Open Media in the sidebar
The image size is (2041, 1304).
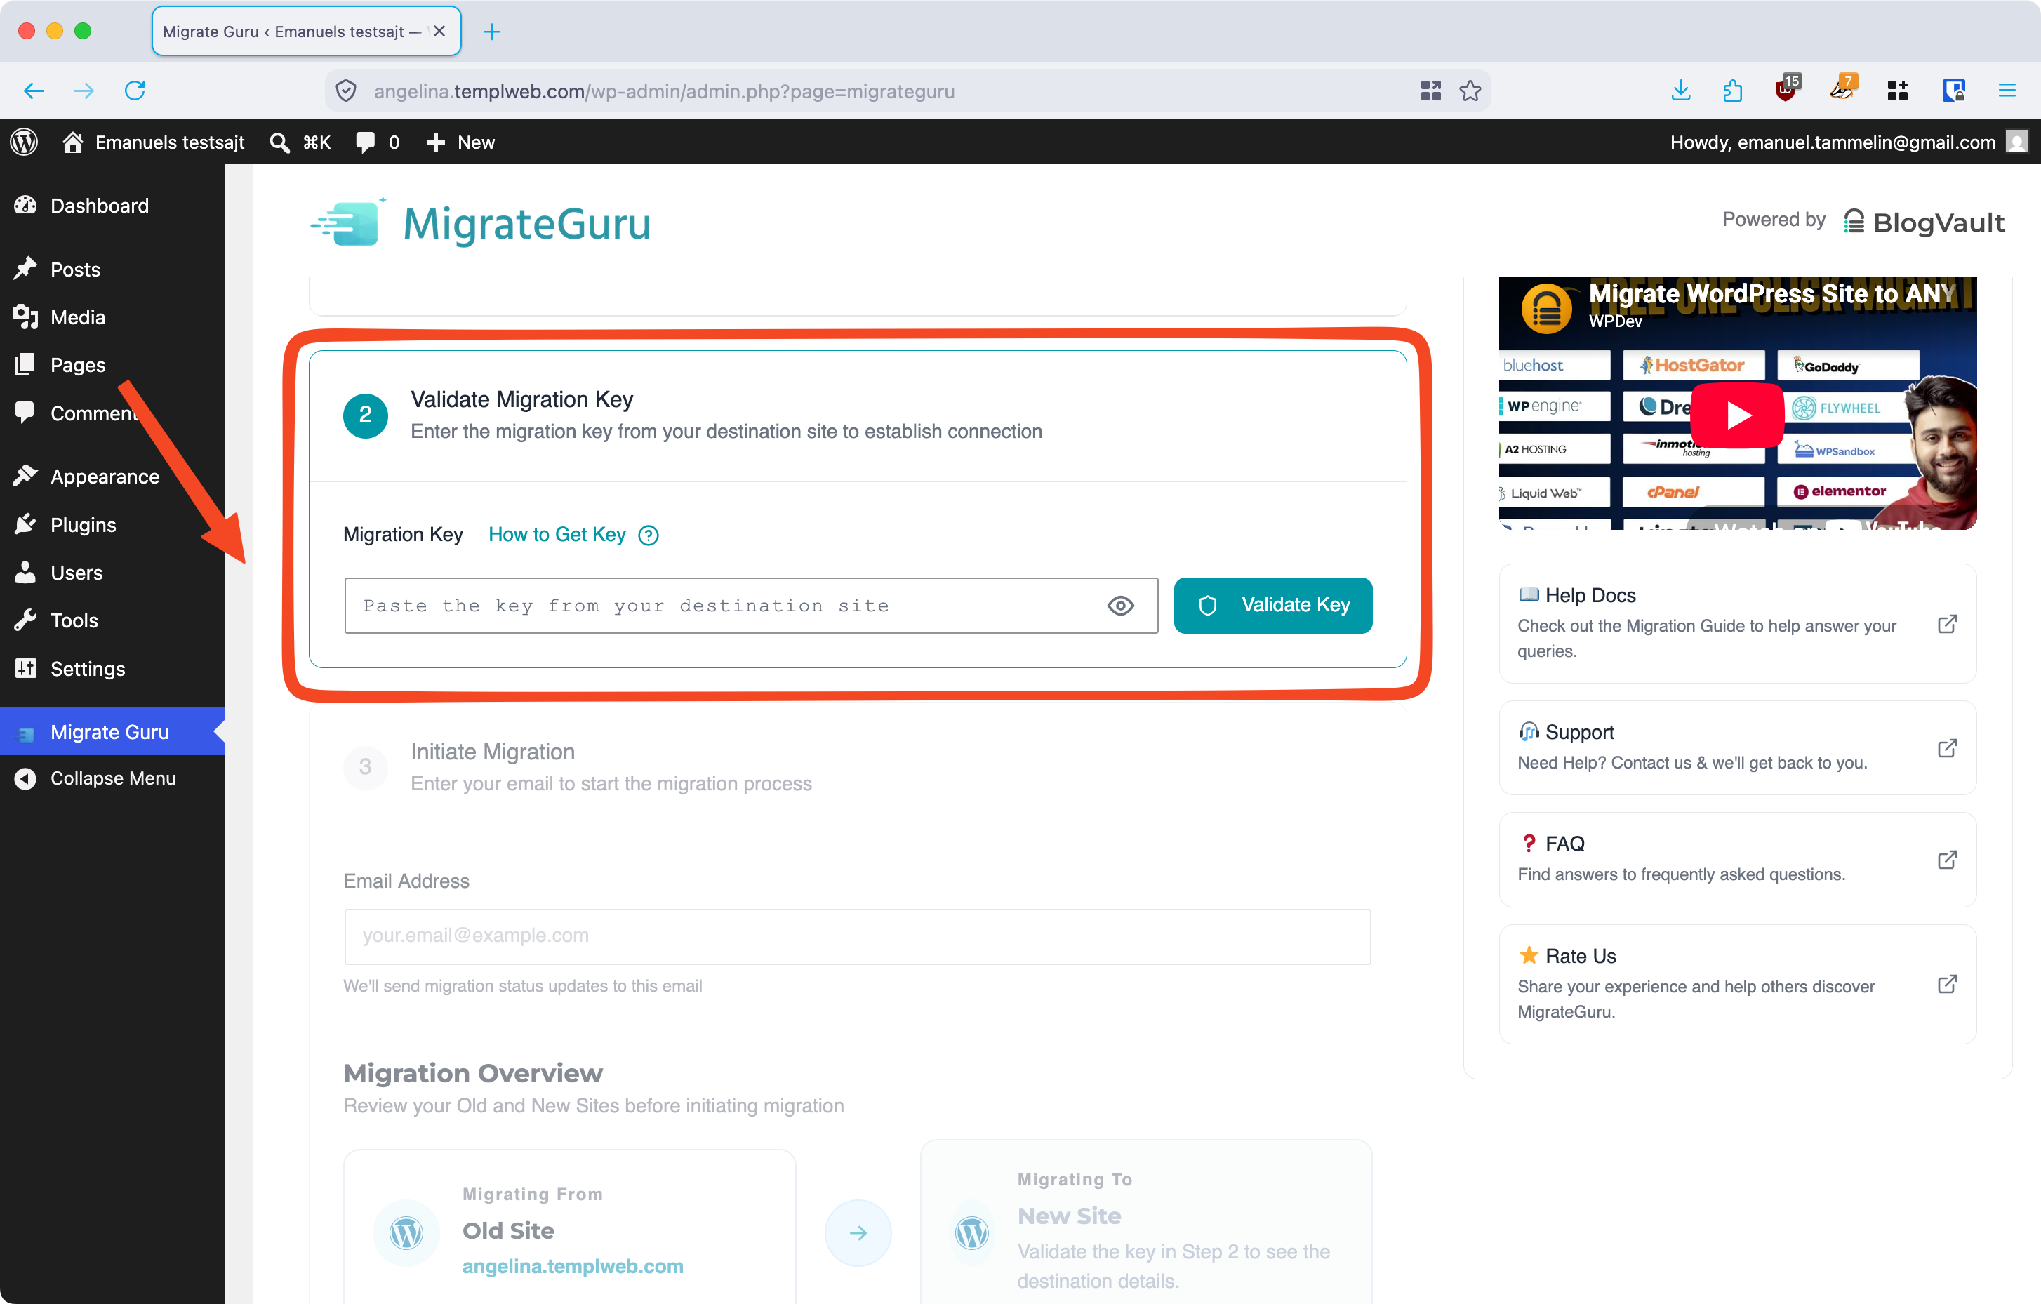(x=112, y=318)
